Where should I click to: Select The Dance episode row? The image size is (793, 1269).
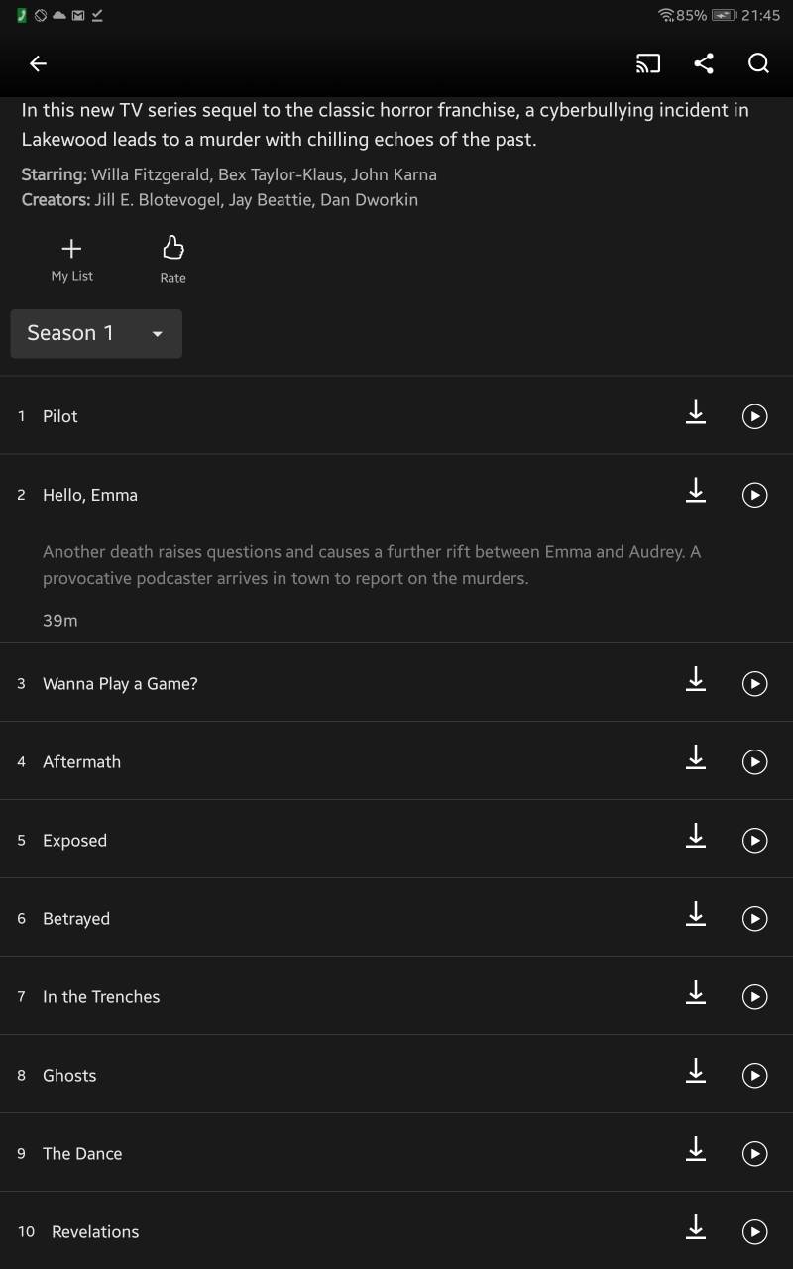[396, 1153]
